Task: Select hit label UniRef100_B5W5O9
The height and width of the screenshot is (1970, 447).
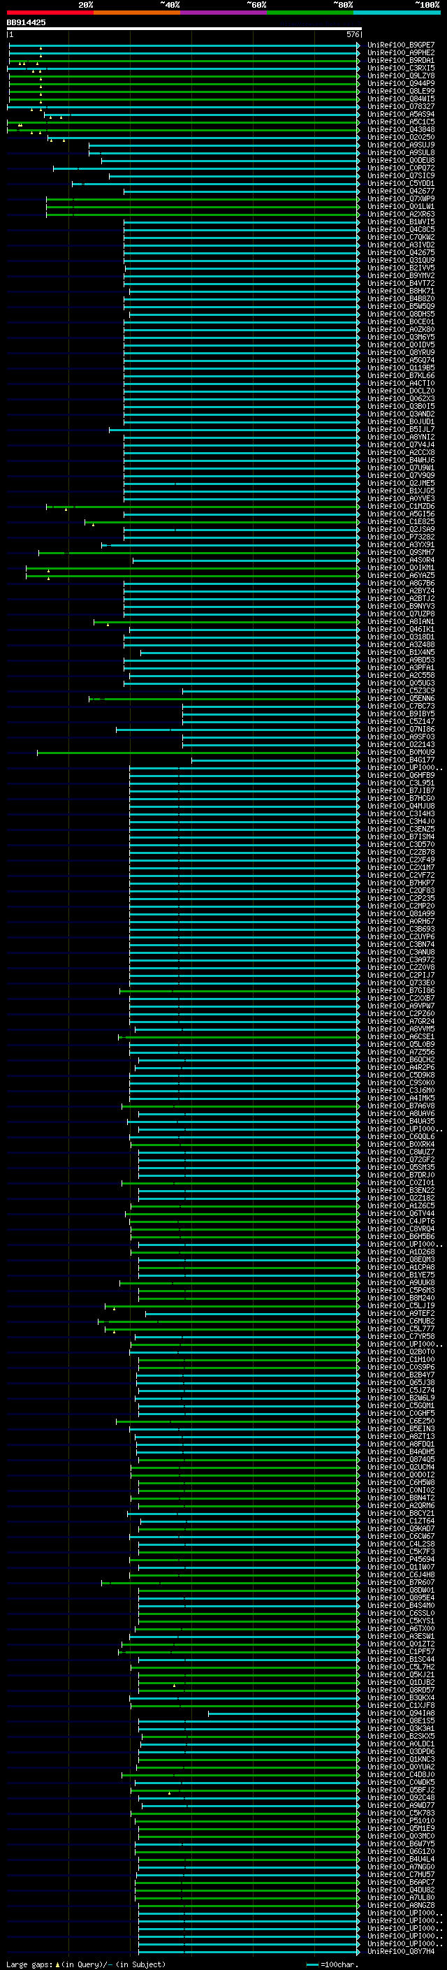Action: [401, 306]
